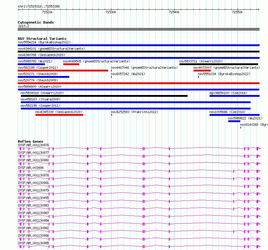The image size is (268, 250).
Task: Open transcript DYSF|NM_001130986
Action: click(33, 236)
